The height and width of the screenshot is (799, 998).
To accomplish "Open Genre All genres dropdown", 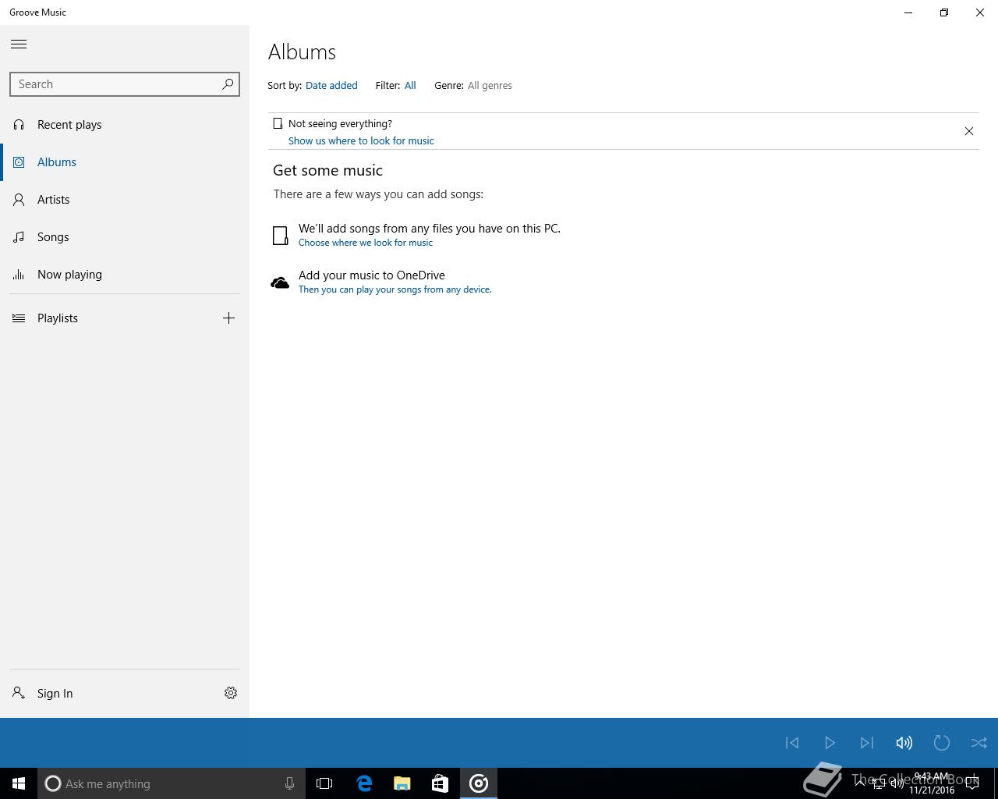I will click(490, 86).
